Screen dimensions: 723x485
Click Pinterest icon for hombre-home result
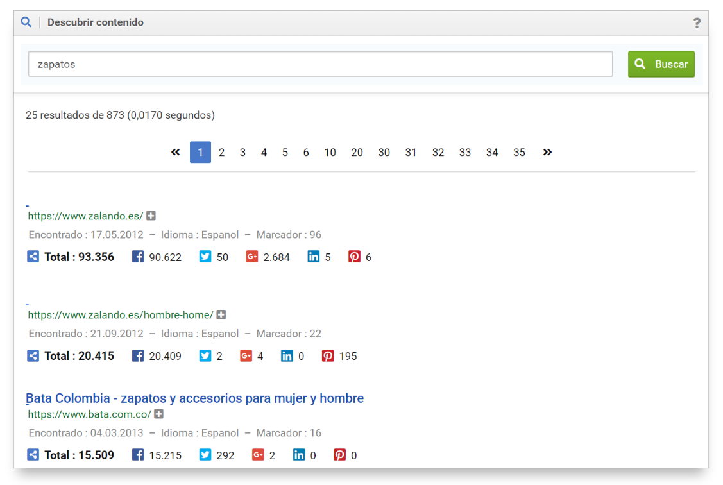[328, 355]
